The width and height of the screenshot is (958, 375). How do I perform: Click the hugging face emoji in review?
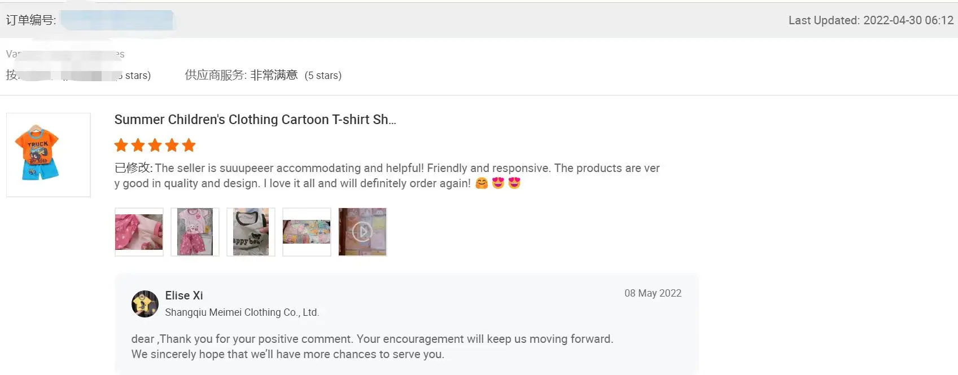click(x=482, y=183)
